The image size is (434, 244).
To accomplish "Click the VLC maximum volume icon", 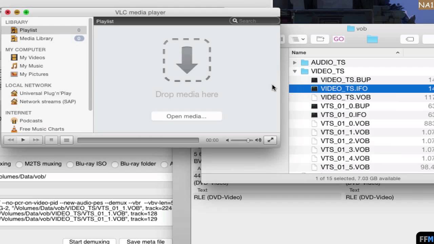I will point(258,140).
